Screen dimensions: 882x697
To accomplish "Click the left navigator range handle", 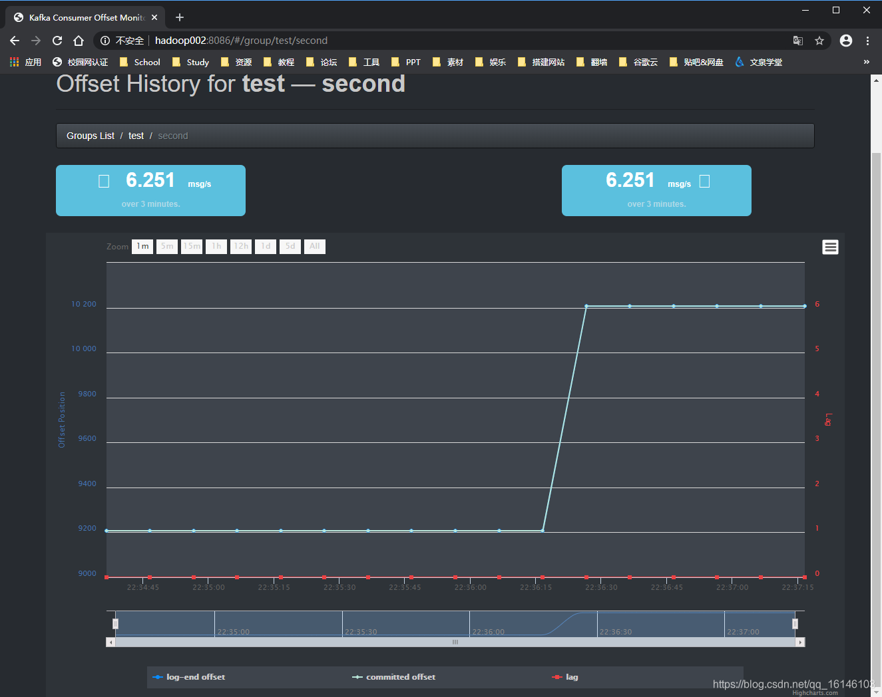I will tap(115, 624).
